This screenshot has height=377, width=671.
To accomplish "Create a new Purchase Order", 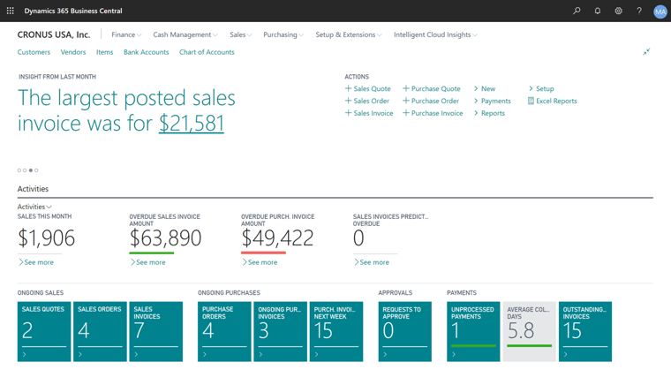I will (431, 101).
